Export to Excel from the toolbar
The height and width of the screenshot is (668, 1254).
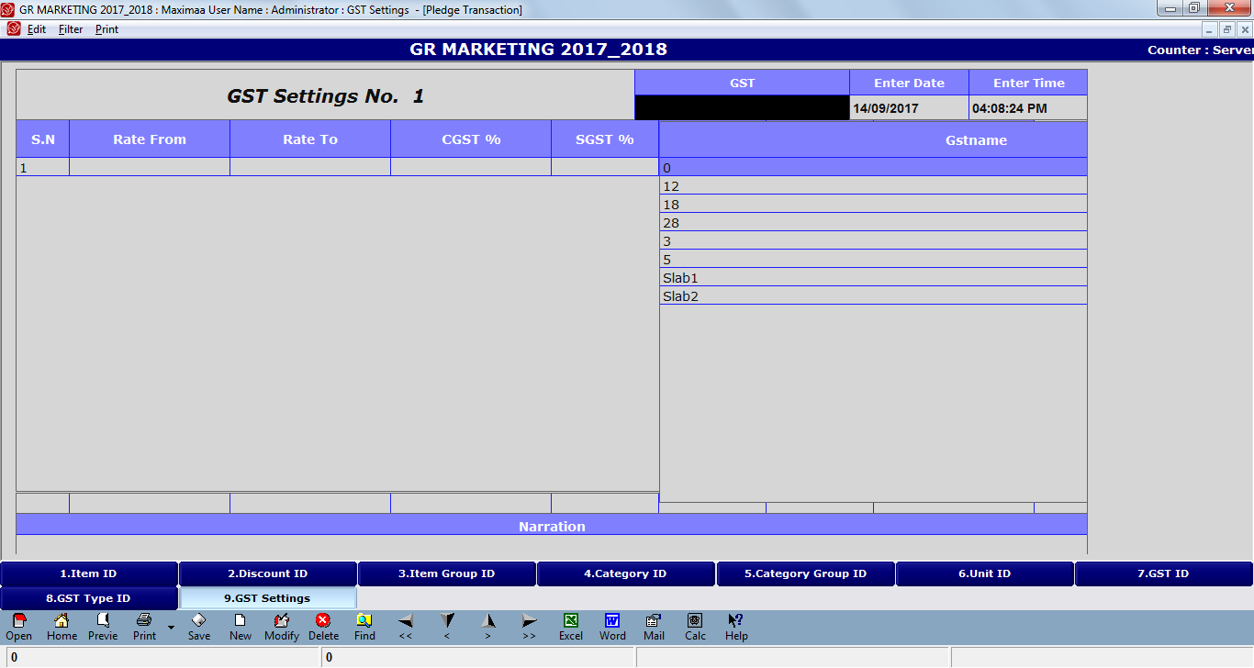[x=571, y=628]
